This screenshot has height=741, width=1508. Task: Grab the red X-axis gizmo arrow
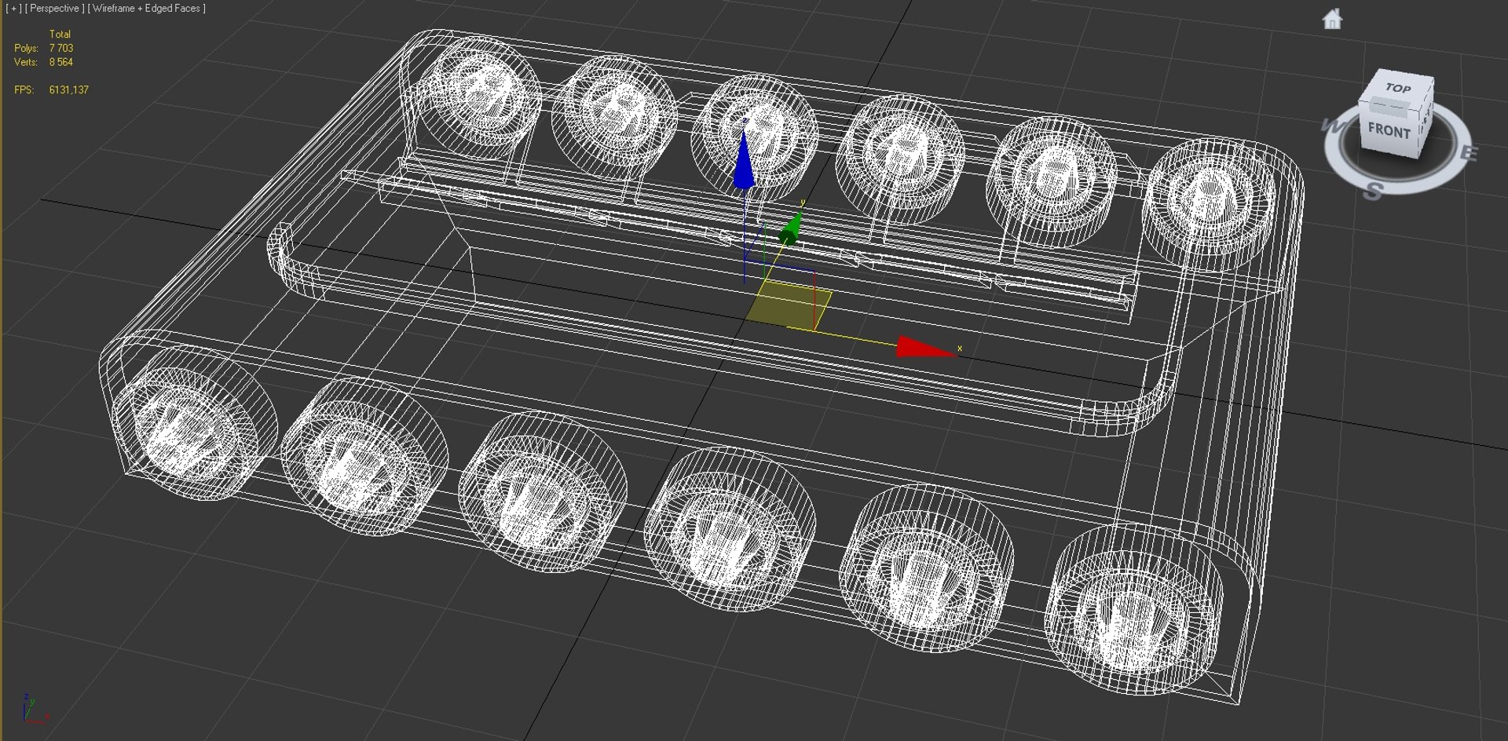click(925, 347)
